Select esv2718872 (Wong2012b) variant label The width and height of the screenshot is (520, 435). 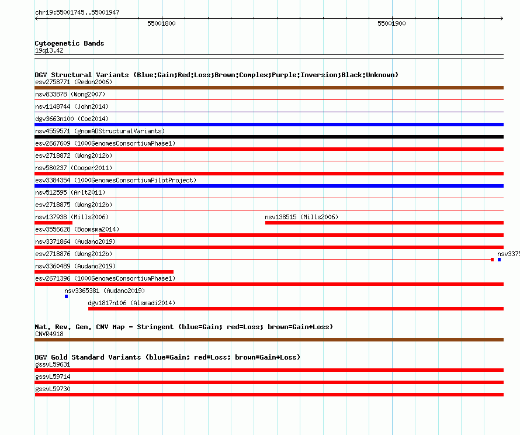(x=74, y=156)
